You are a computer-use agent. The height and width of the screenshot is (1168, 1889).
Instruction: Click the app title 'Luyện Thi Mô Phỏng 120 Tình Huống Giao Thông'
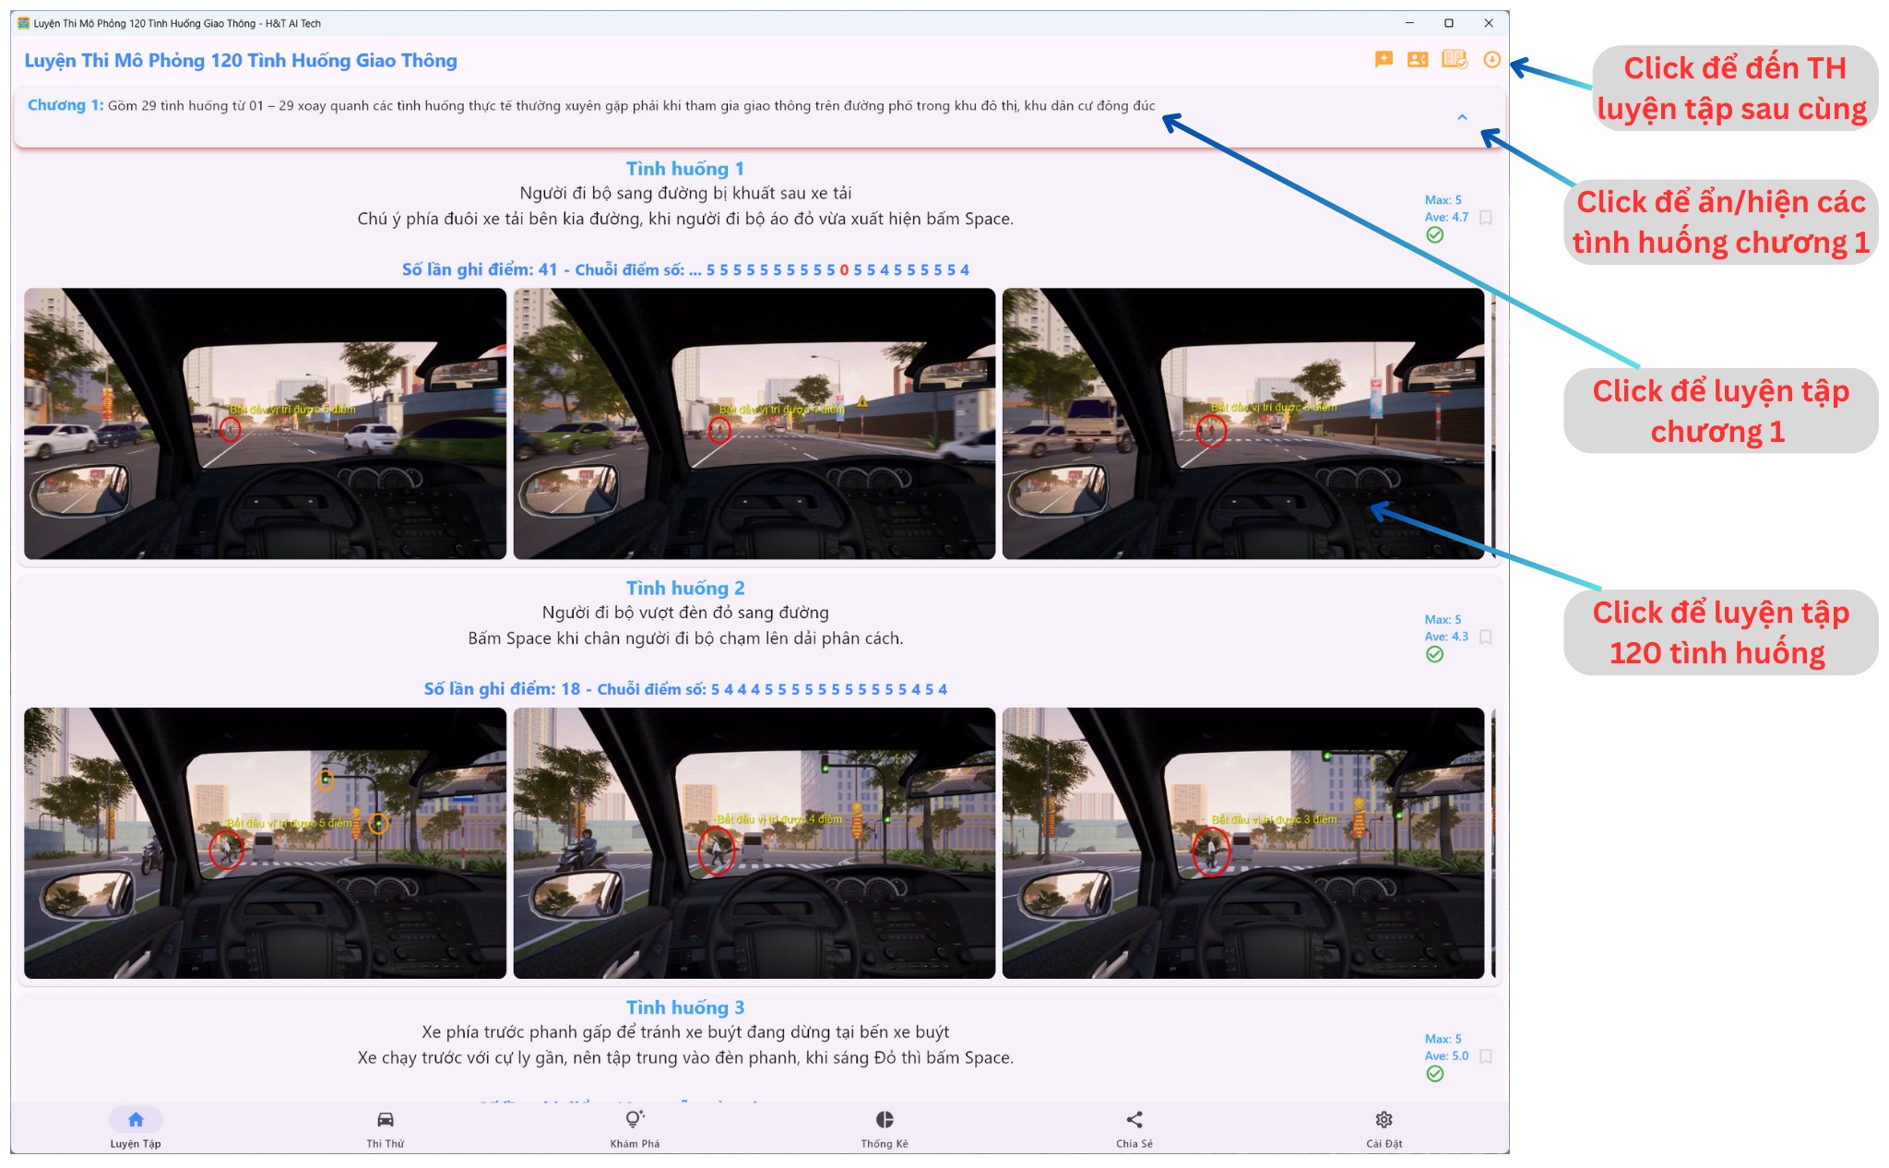click(241, 61)
